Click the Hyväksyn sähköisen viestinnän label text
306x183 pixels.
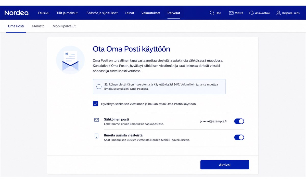[149, 104]
